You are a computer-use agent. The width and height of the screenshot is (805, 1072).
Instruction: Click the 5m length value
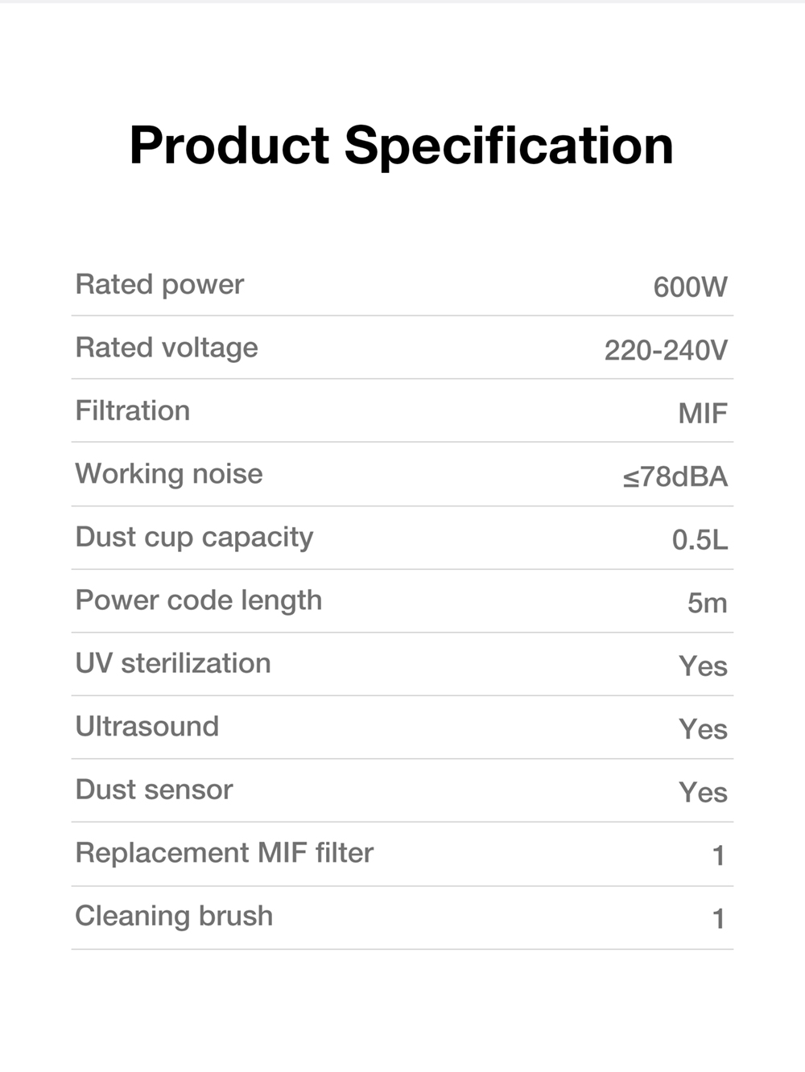point(707,603)
